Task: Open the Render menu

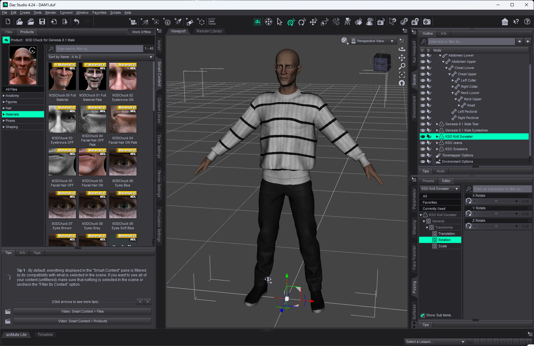Action: point(51,12)
